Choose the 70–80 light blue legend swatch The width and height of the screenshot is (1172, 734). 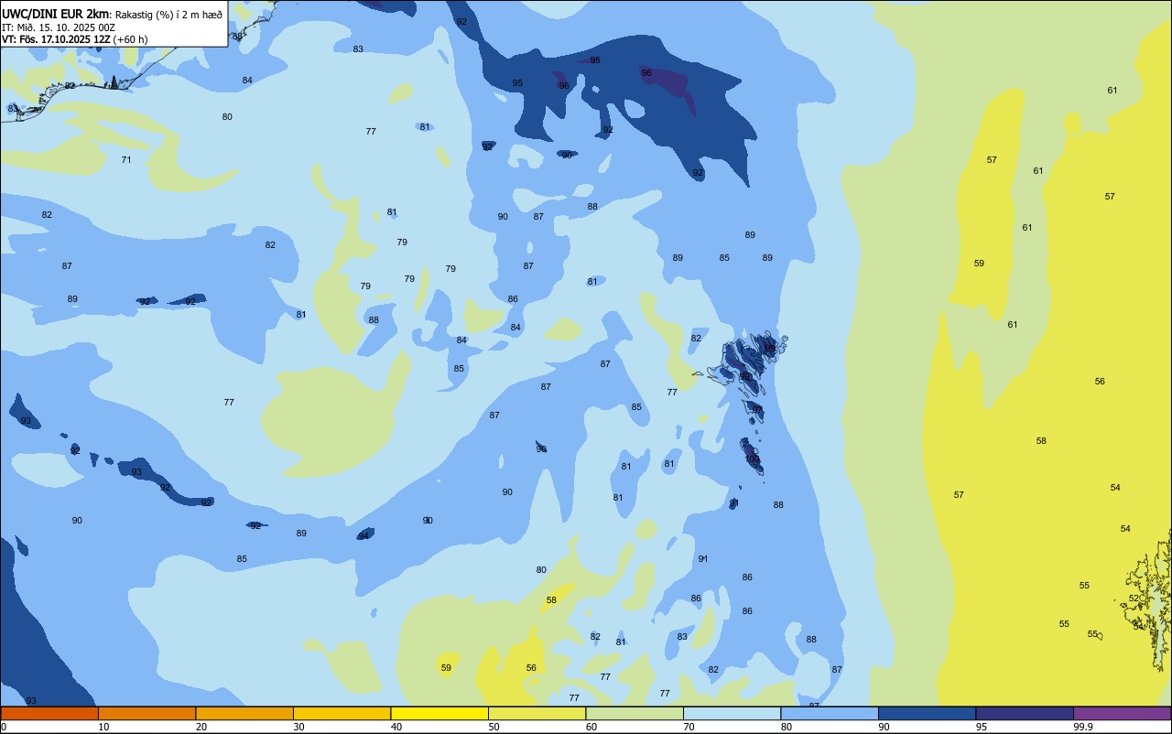(x=732, y=713)
